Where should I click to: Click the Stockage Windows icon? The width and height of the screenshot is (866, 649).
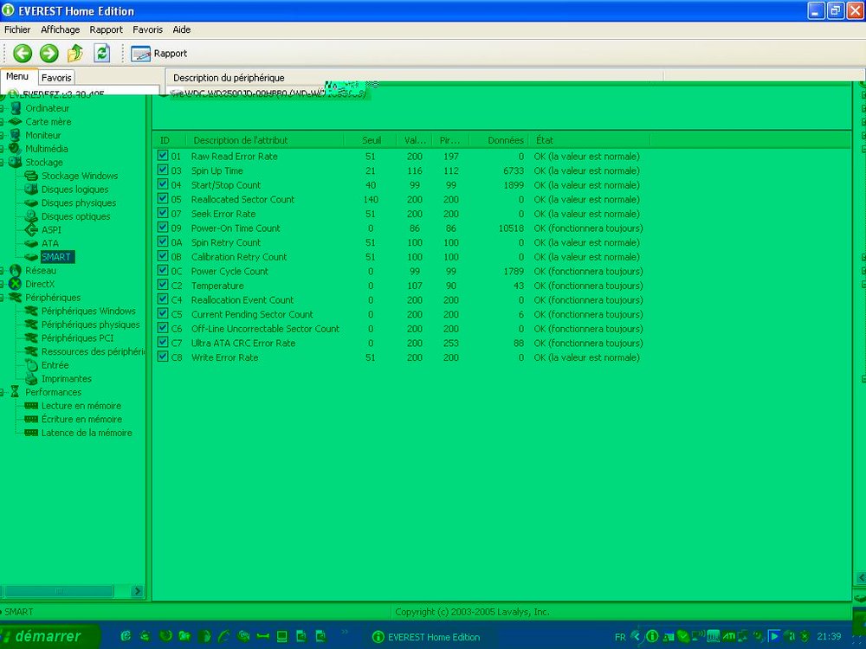(31, 176)
